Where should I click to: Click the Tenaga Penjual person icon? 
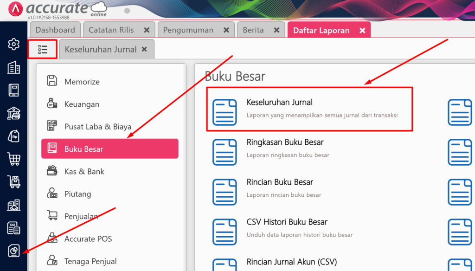[x=52, y=260]
